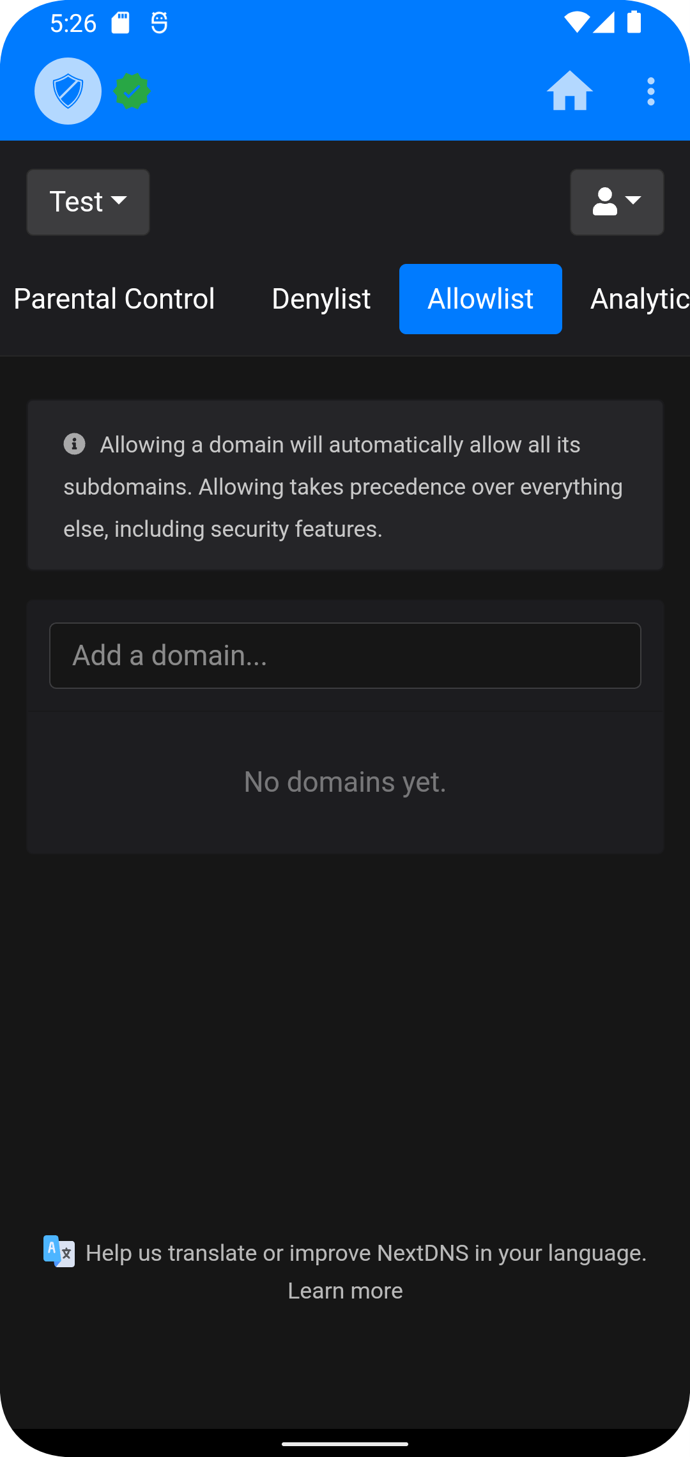Go to home via house icon
Screen dimensions: 690x1457
tap(570, 91)
